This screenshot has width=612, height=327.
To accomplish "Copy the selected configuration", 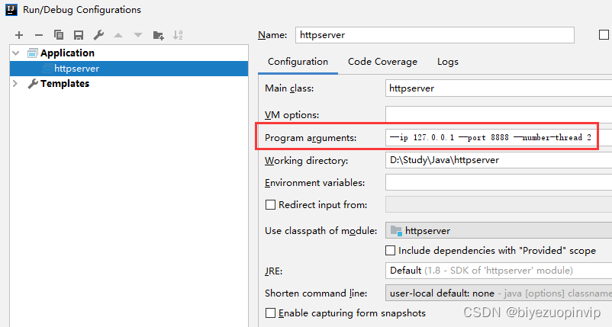I will click(x=59, y=35).
